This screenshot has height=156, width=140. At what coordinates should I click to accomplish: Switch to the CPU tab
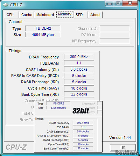pos(10,15)
